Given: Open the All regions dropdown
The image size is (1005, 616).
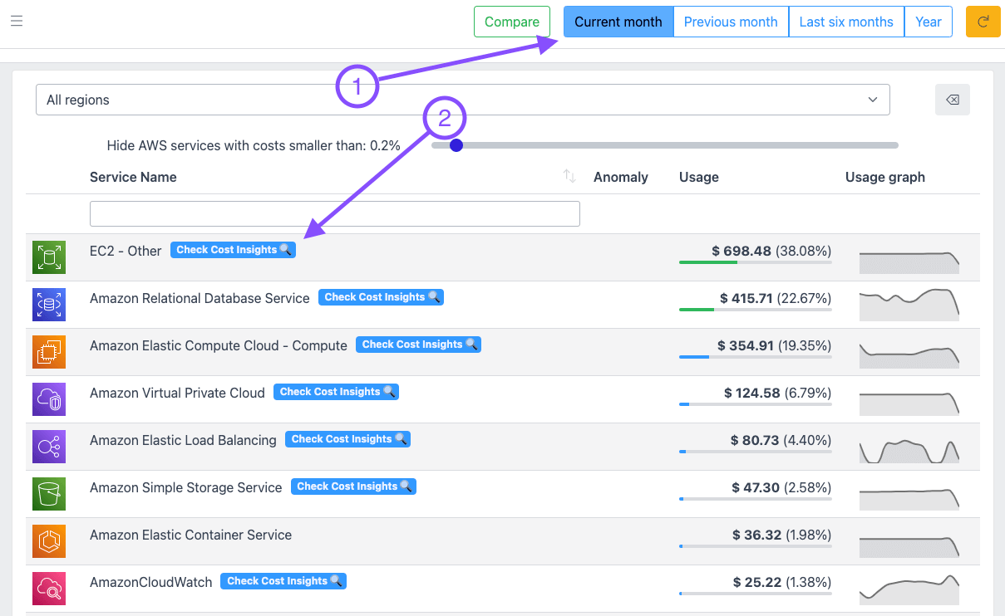Looking at the screenshot, I should pyautogui.click(x=463, y=100).
